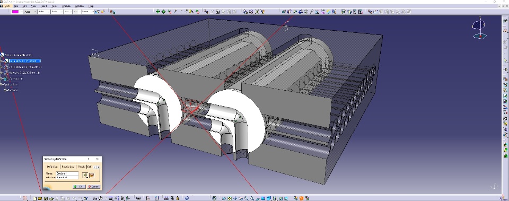Click the Formula f(x) icon
The width and height of the screenshot is (509, 201).
(x=95, y=198)
